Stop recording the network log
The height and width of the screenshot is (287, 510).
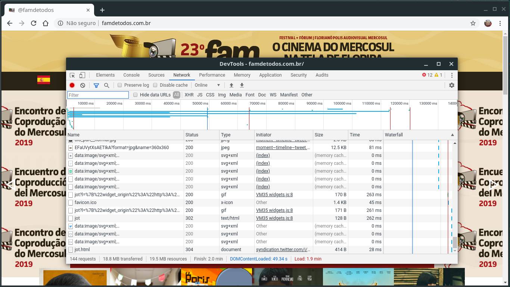point(72,85)
